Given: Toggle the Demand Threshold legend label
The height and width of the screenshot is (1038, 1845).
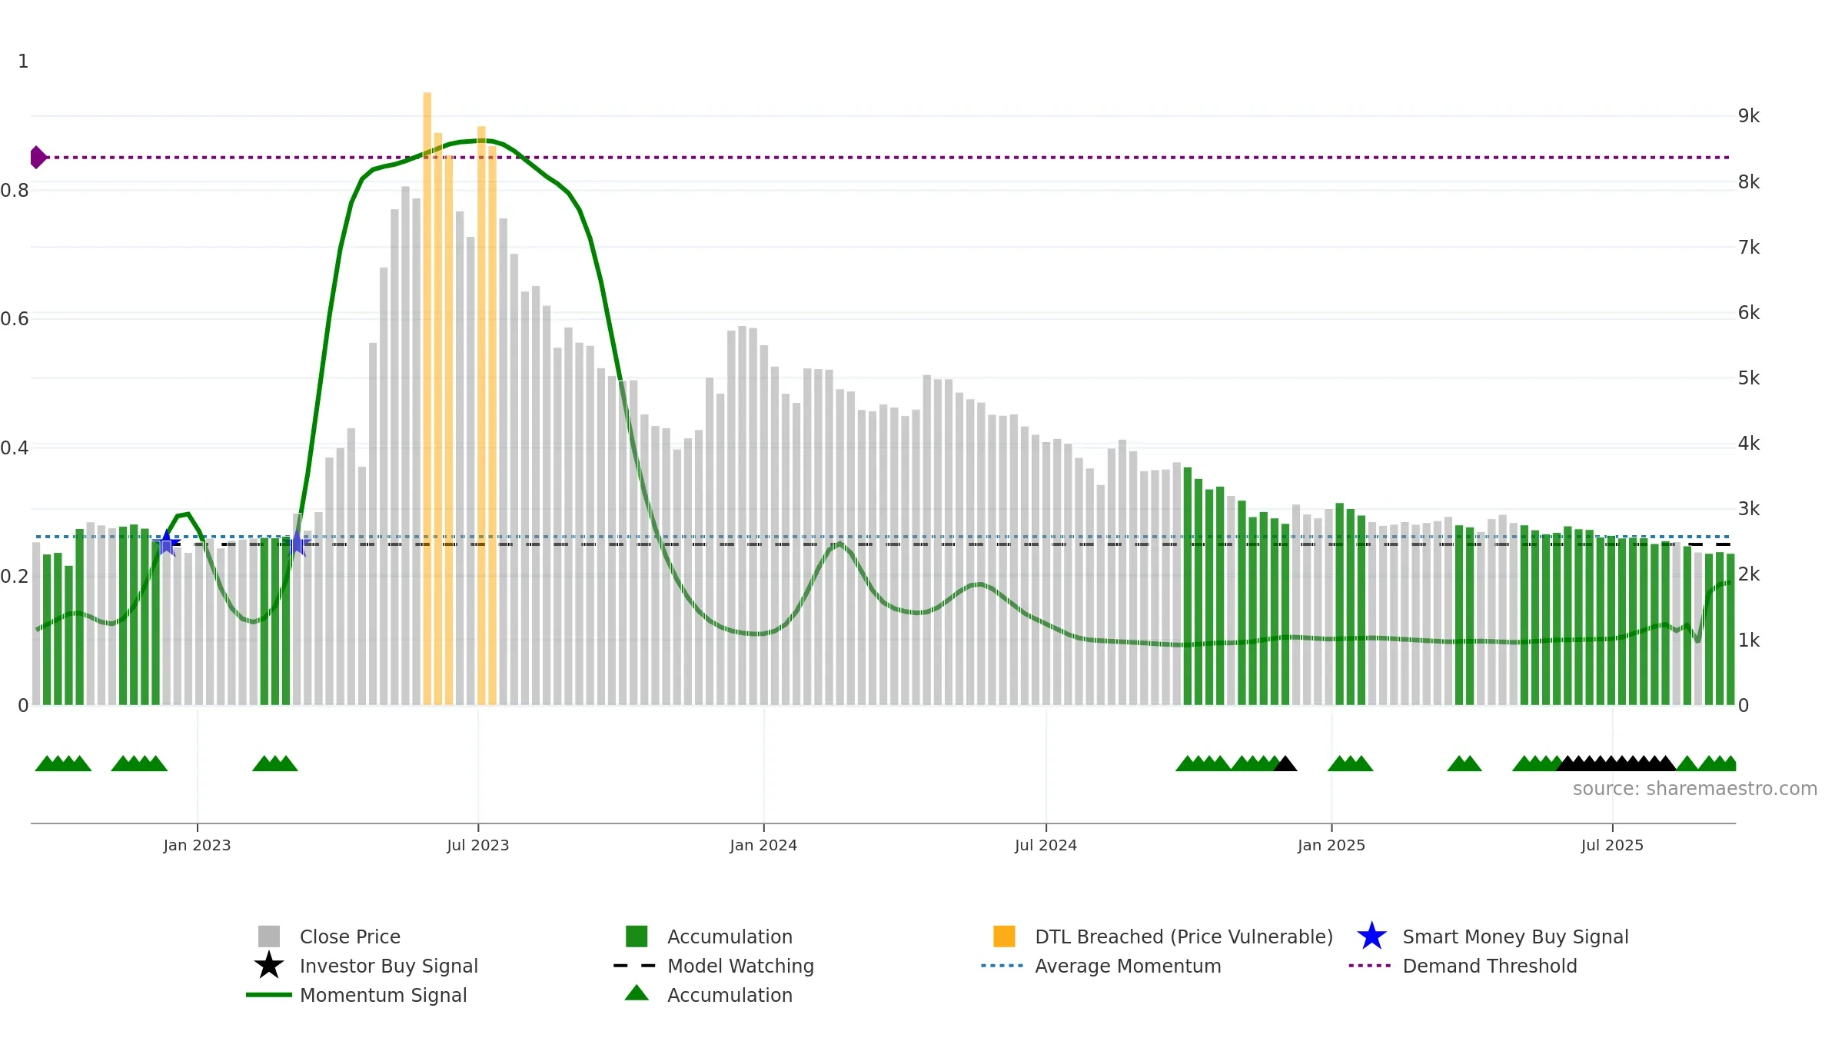Looking at the screenshot, I should [x=1490, y=966].
